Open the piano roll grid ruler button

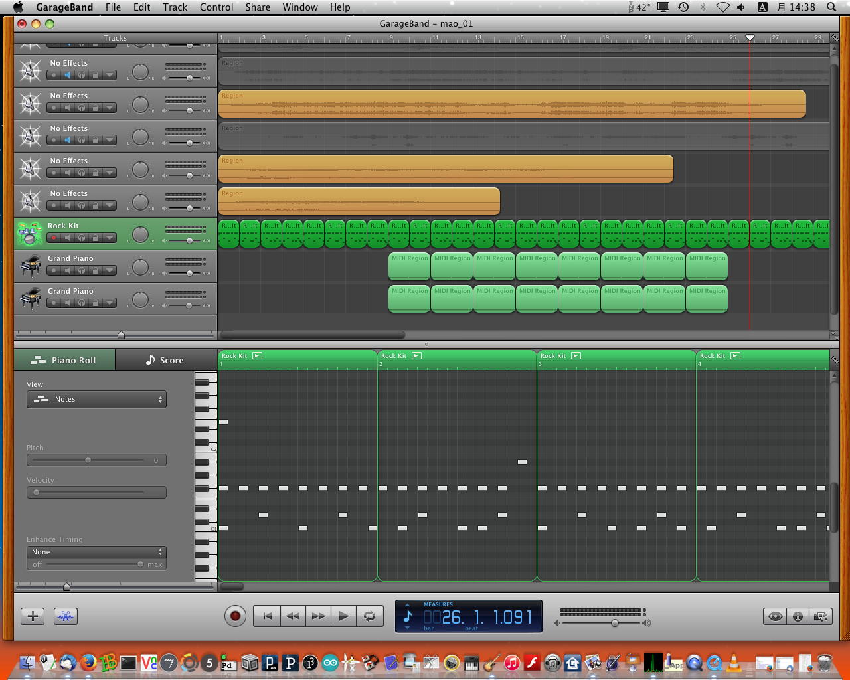point(835,360)
